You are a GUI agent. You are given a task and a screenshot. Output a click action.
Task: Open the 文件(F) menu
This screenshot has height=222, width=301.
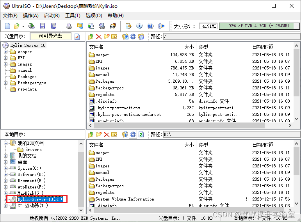pos(10,16)
